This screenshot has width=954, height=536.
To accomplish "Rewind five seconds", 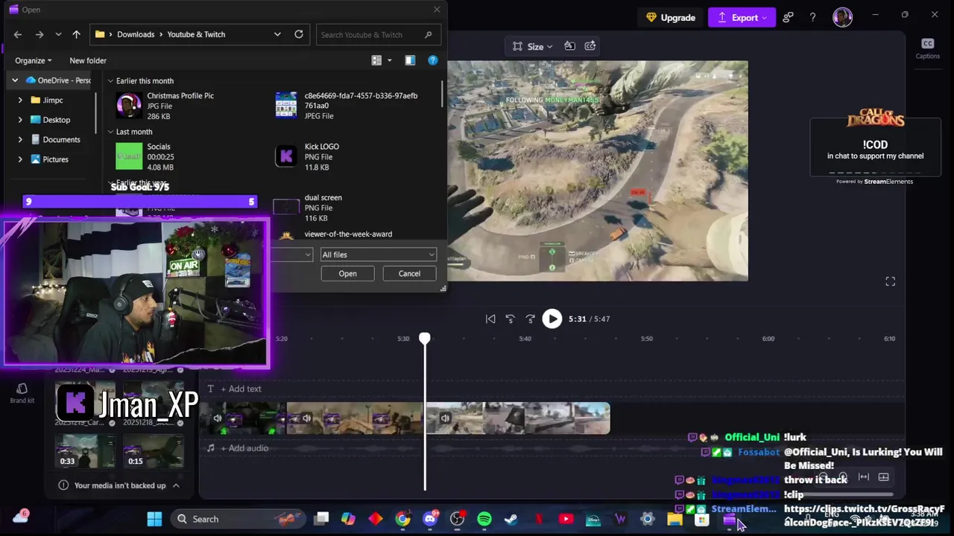I will 511,319.
